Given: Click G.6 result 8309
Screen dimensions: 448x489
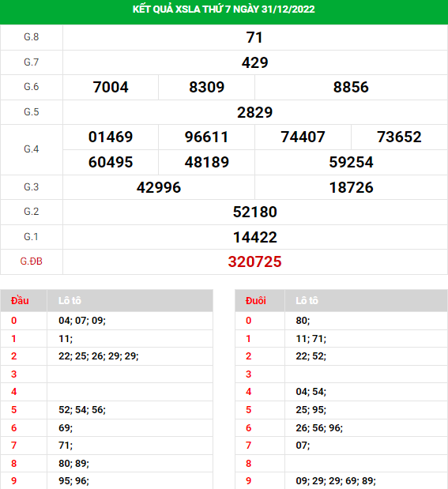Looking at the screenshot, I should (x=206, y=87).
